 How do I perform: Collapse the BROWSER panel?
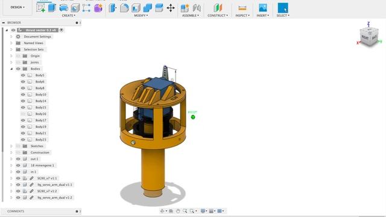(x=4, y=23)
